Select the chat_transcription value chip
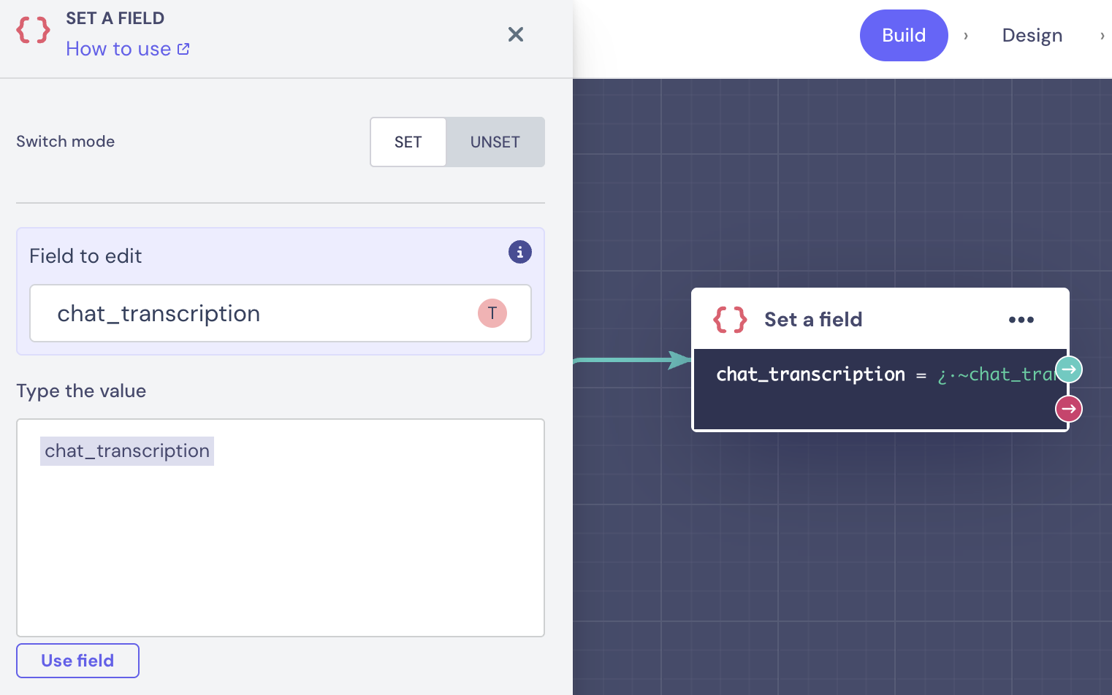This screenshot has height=695, width=1112. (127, 451)
